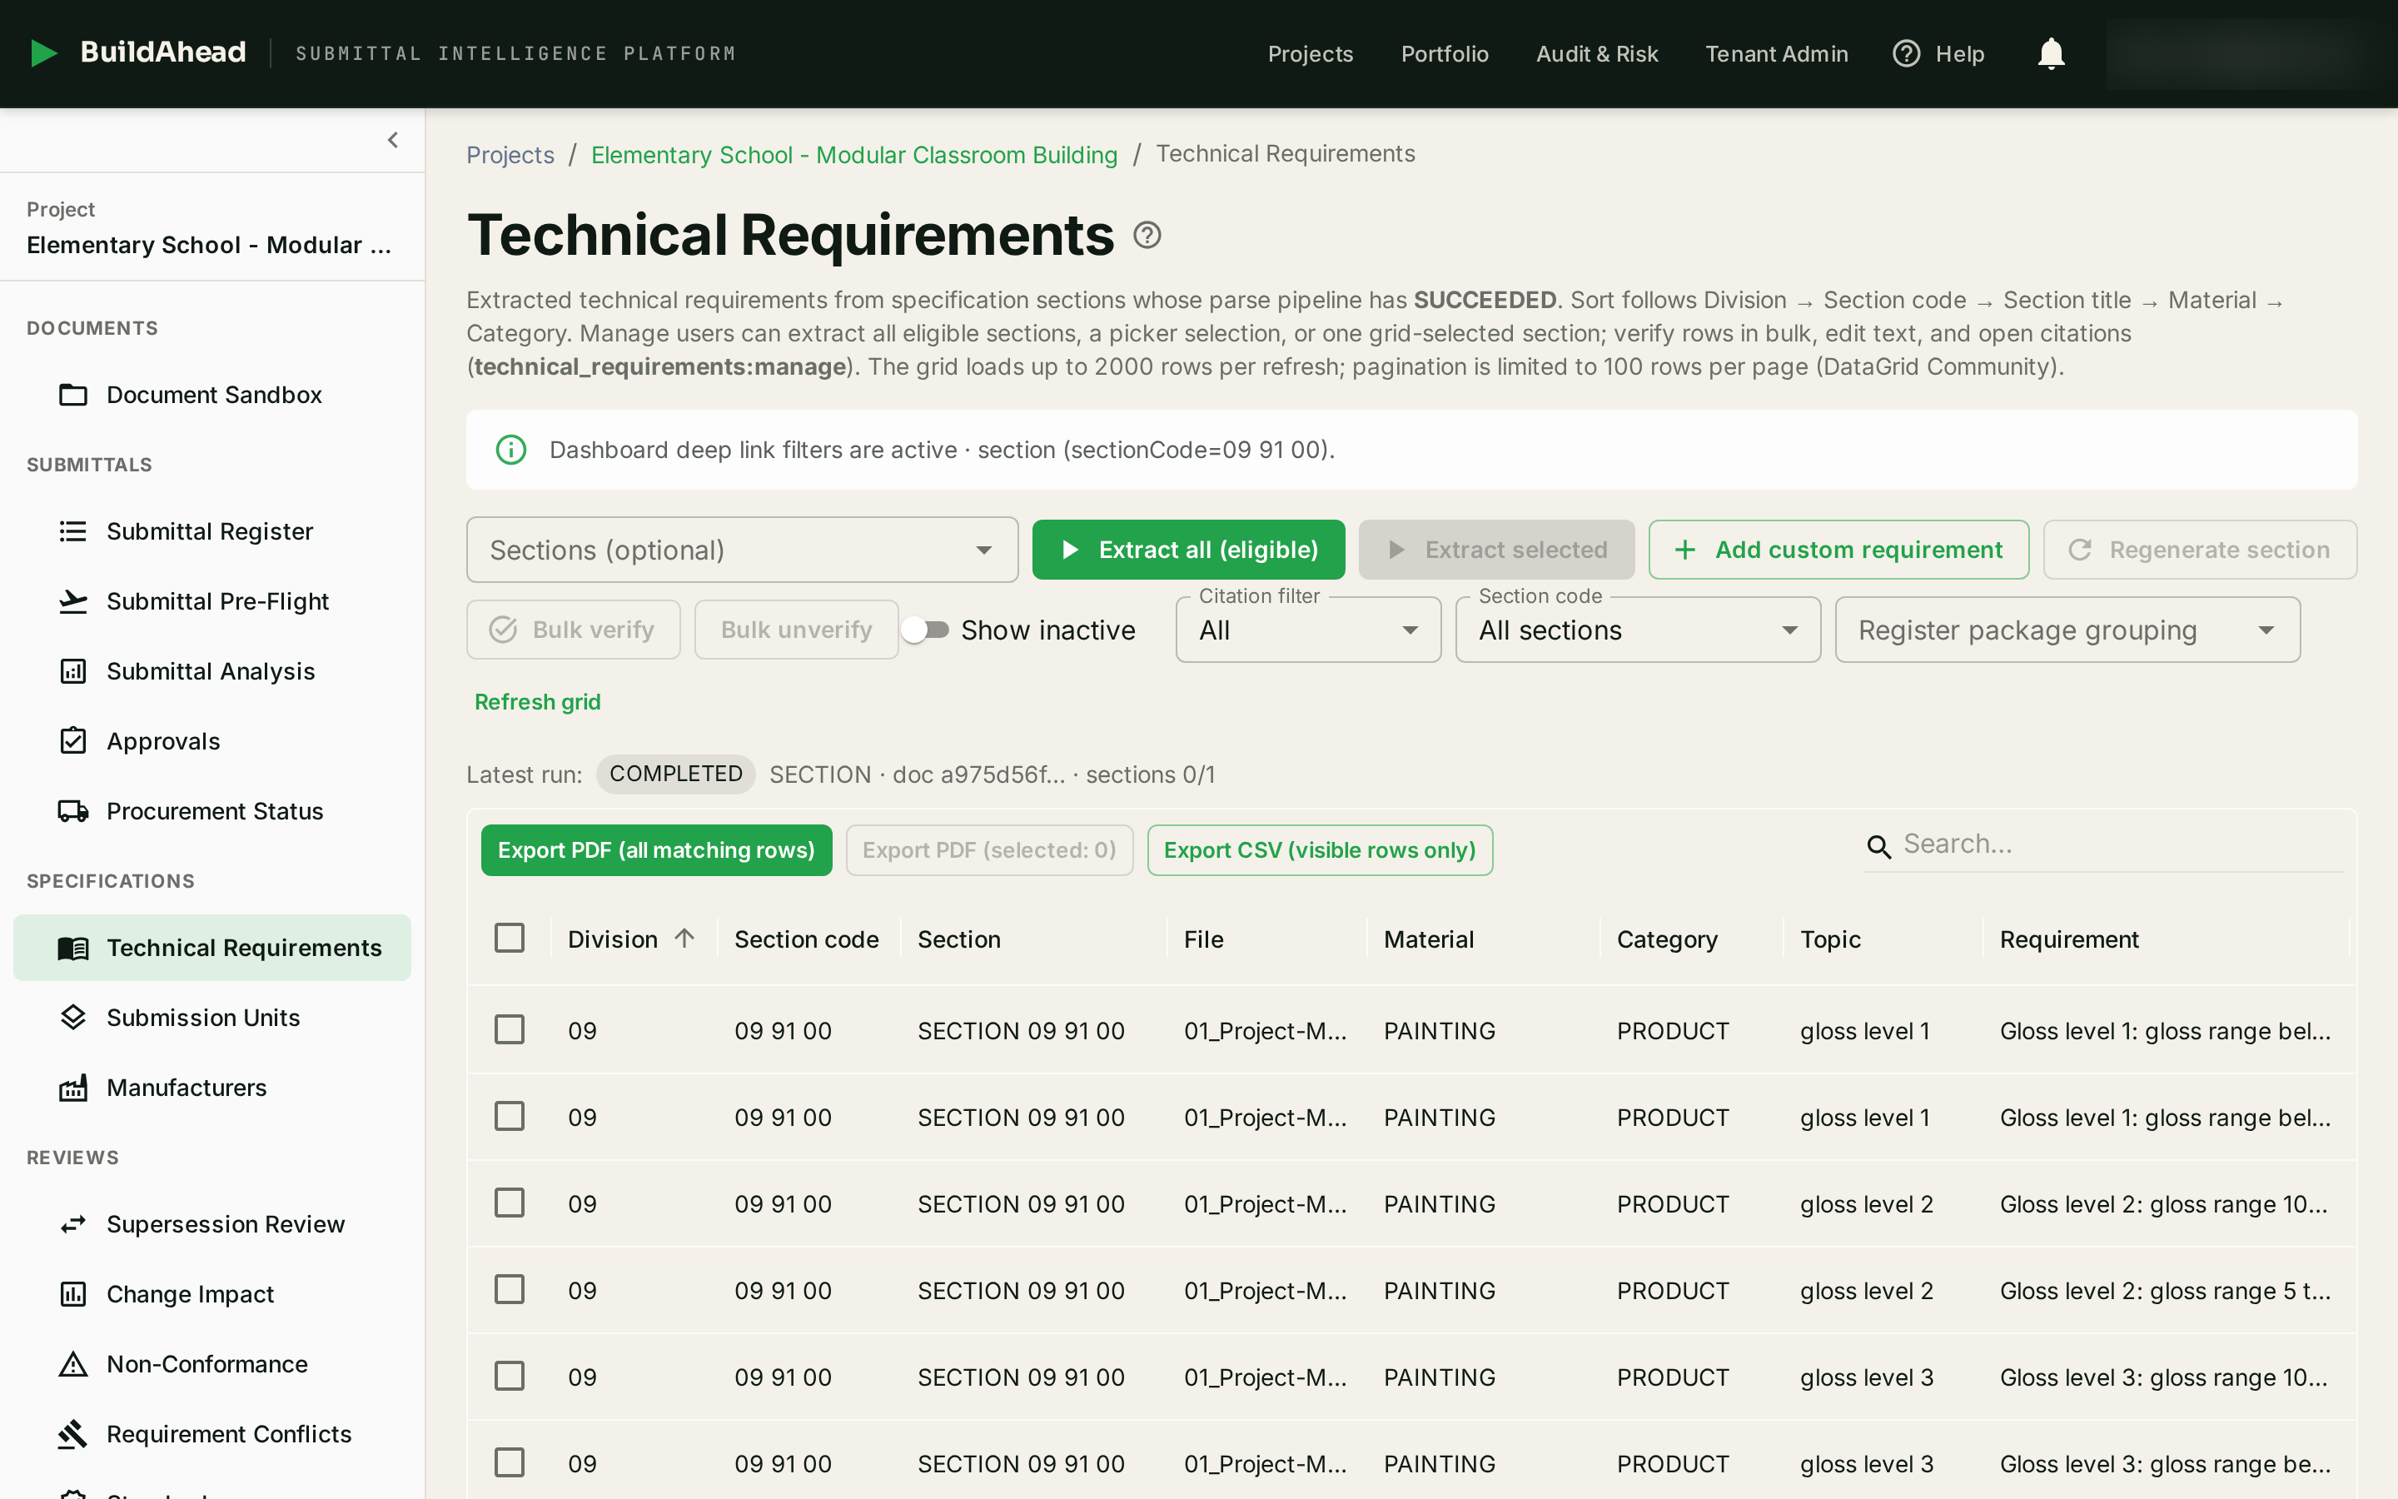Click the Submittal Register list icon

[x=73, y=531]
